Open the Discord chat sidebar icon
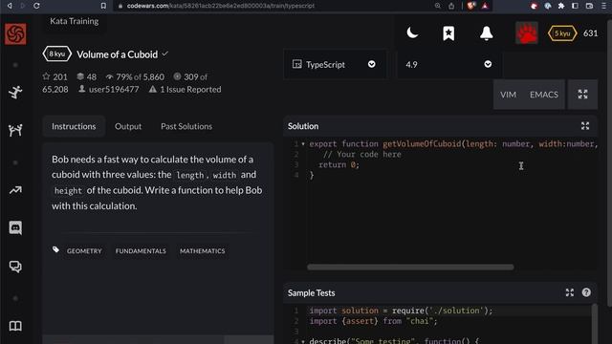612x344 pixels. pos(15,227)
